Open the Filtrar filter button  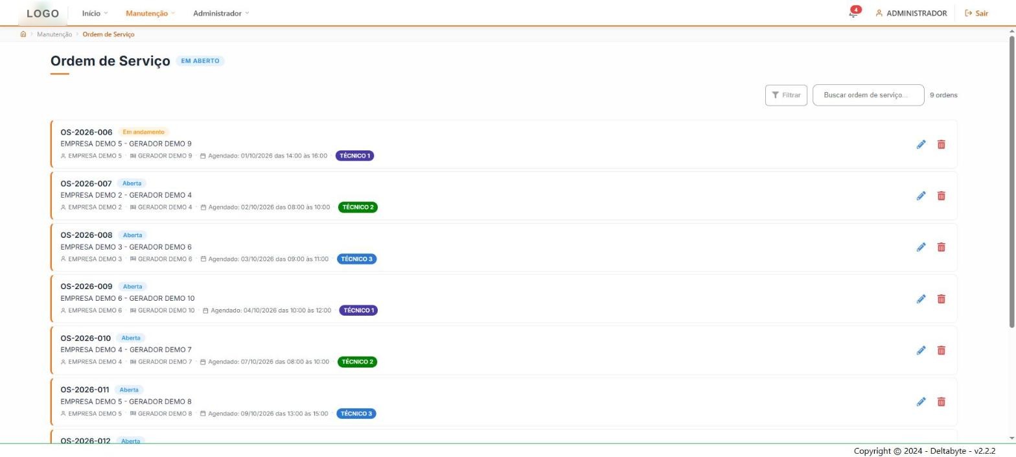click(x=786, y=95)
